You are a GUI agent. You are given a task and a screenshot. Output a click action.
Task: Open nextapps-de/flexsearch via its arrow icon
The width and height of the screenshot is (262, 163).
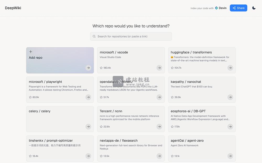159,156
